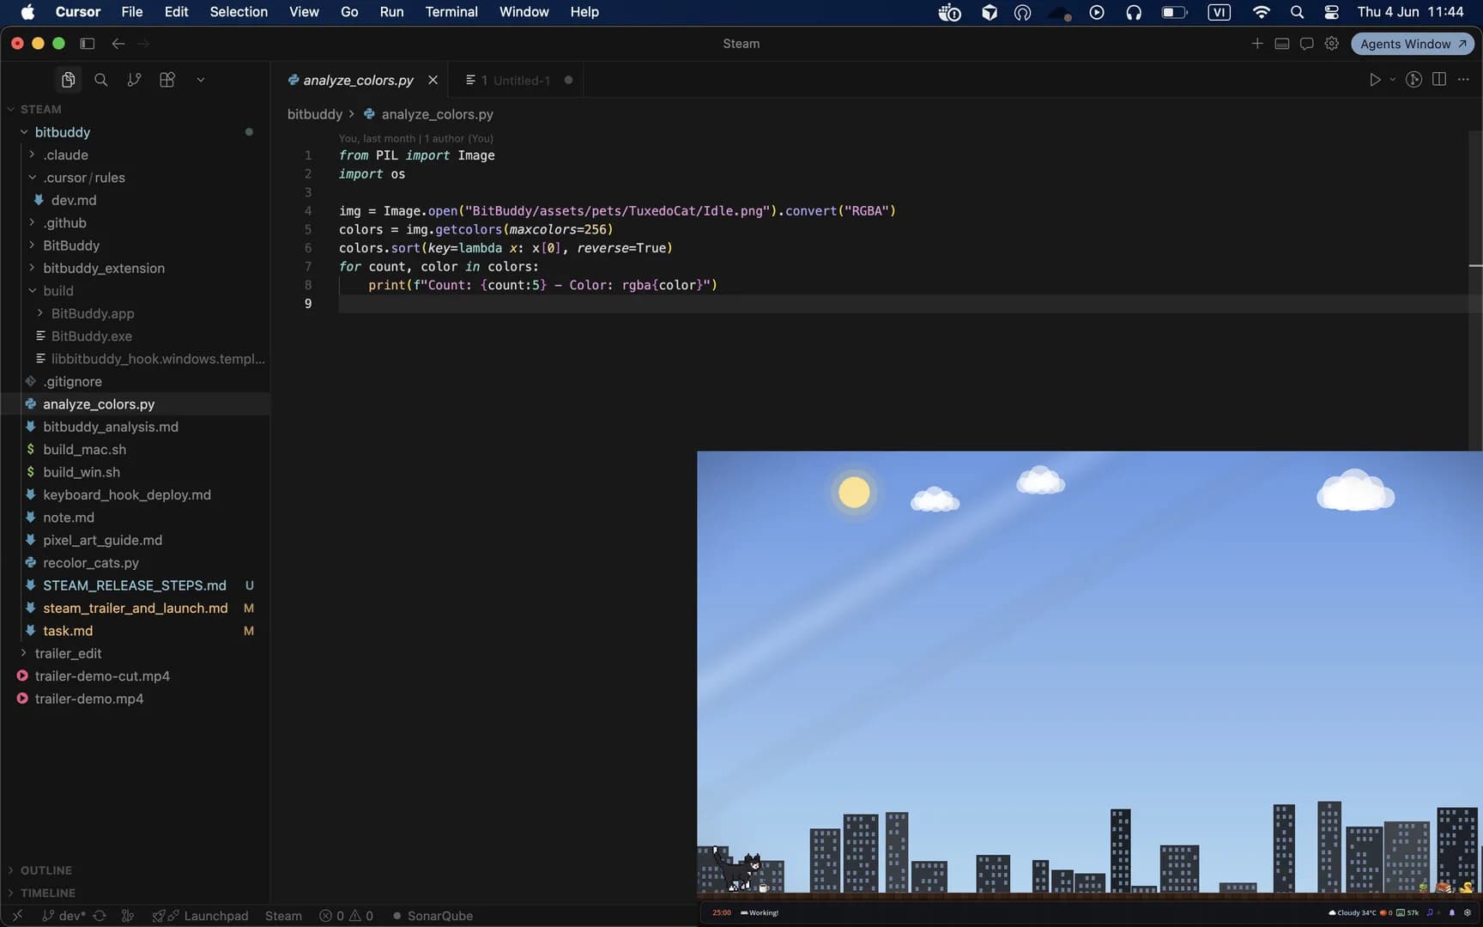Click the Synchronize Changes icon in status bar

100,916
